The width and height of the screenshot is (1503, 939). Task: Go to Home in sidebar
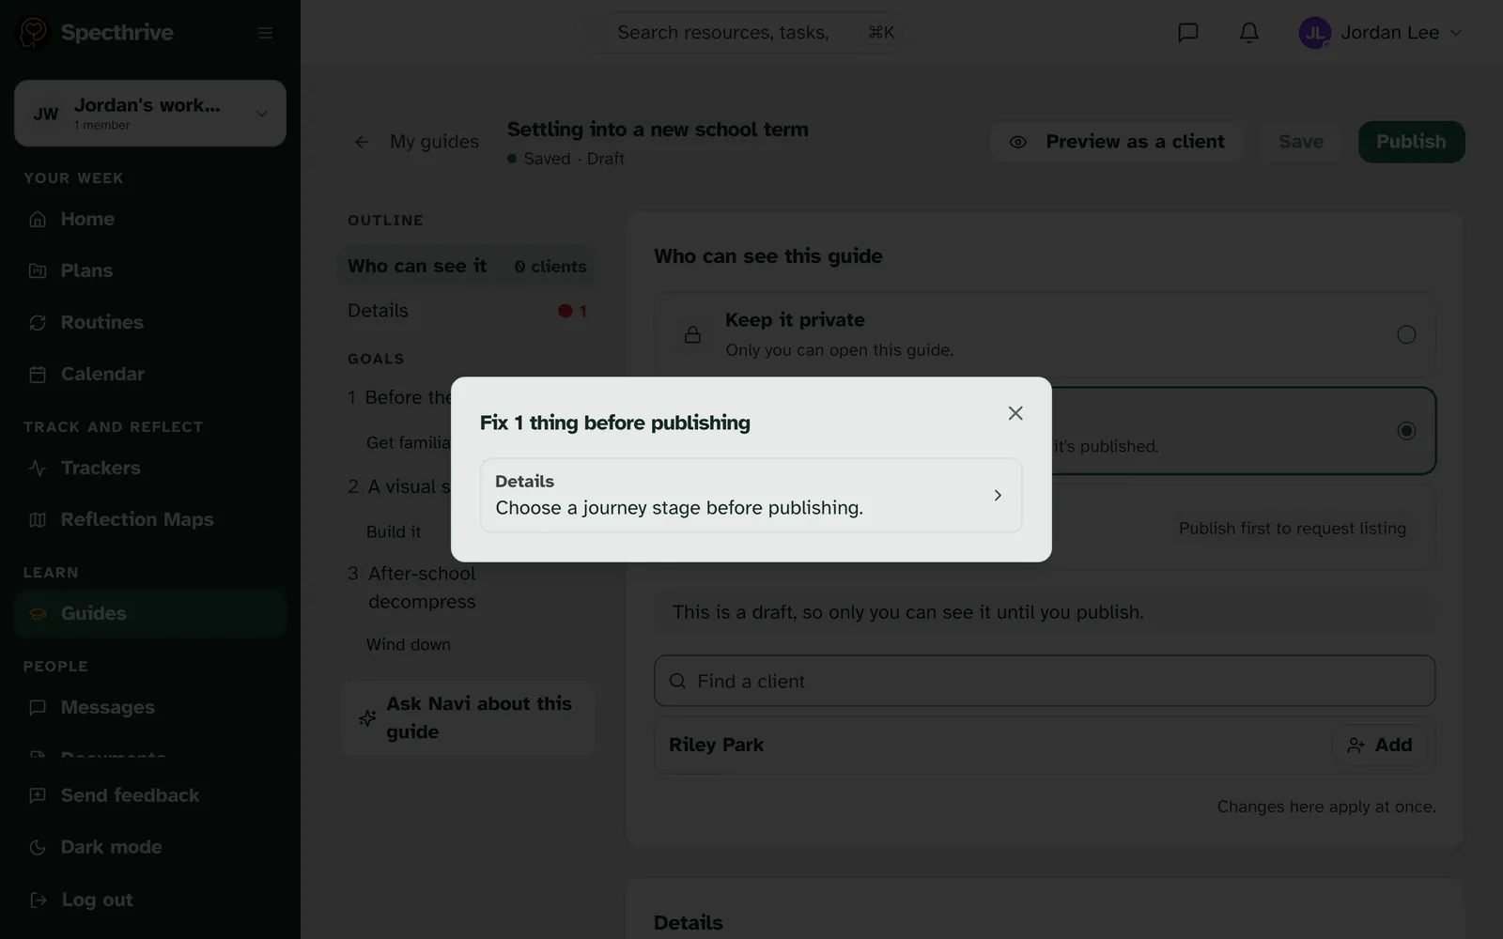150,219
